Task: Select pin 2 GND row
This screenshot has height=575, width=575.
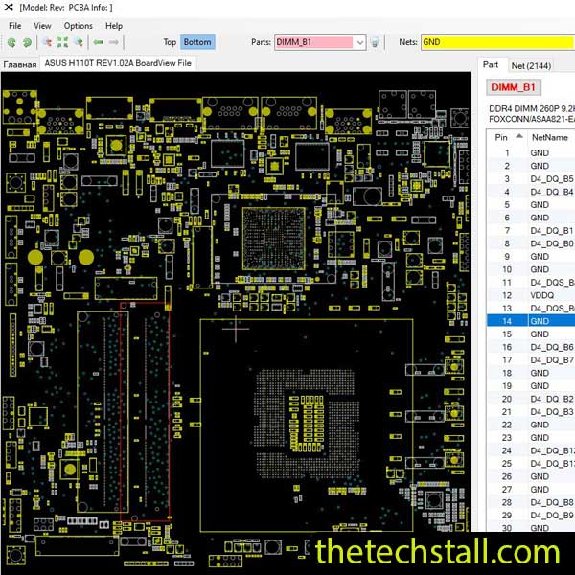Action: click(531, 166)
